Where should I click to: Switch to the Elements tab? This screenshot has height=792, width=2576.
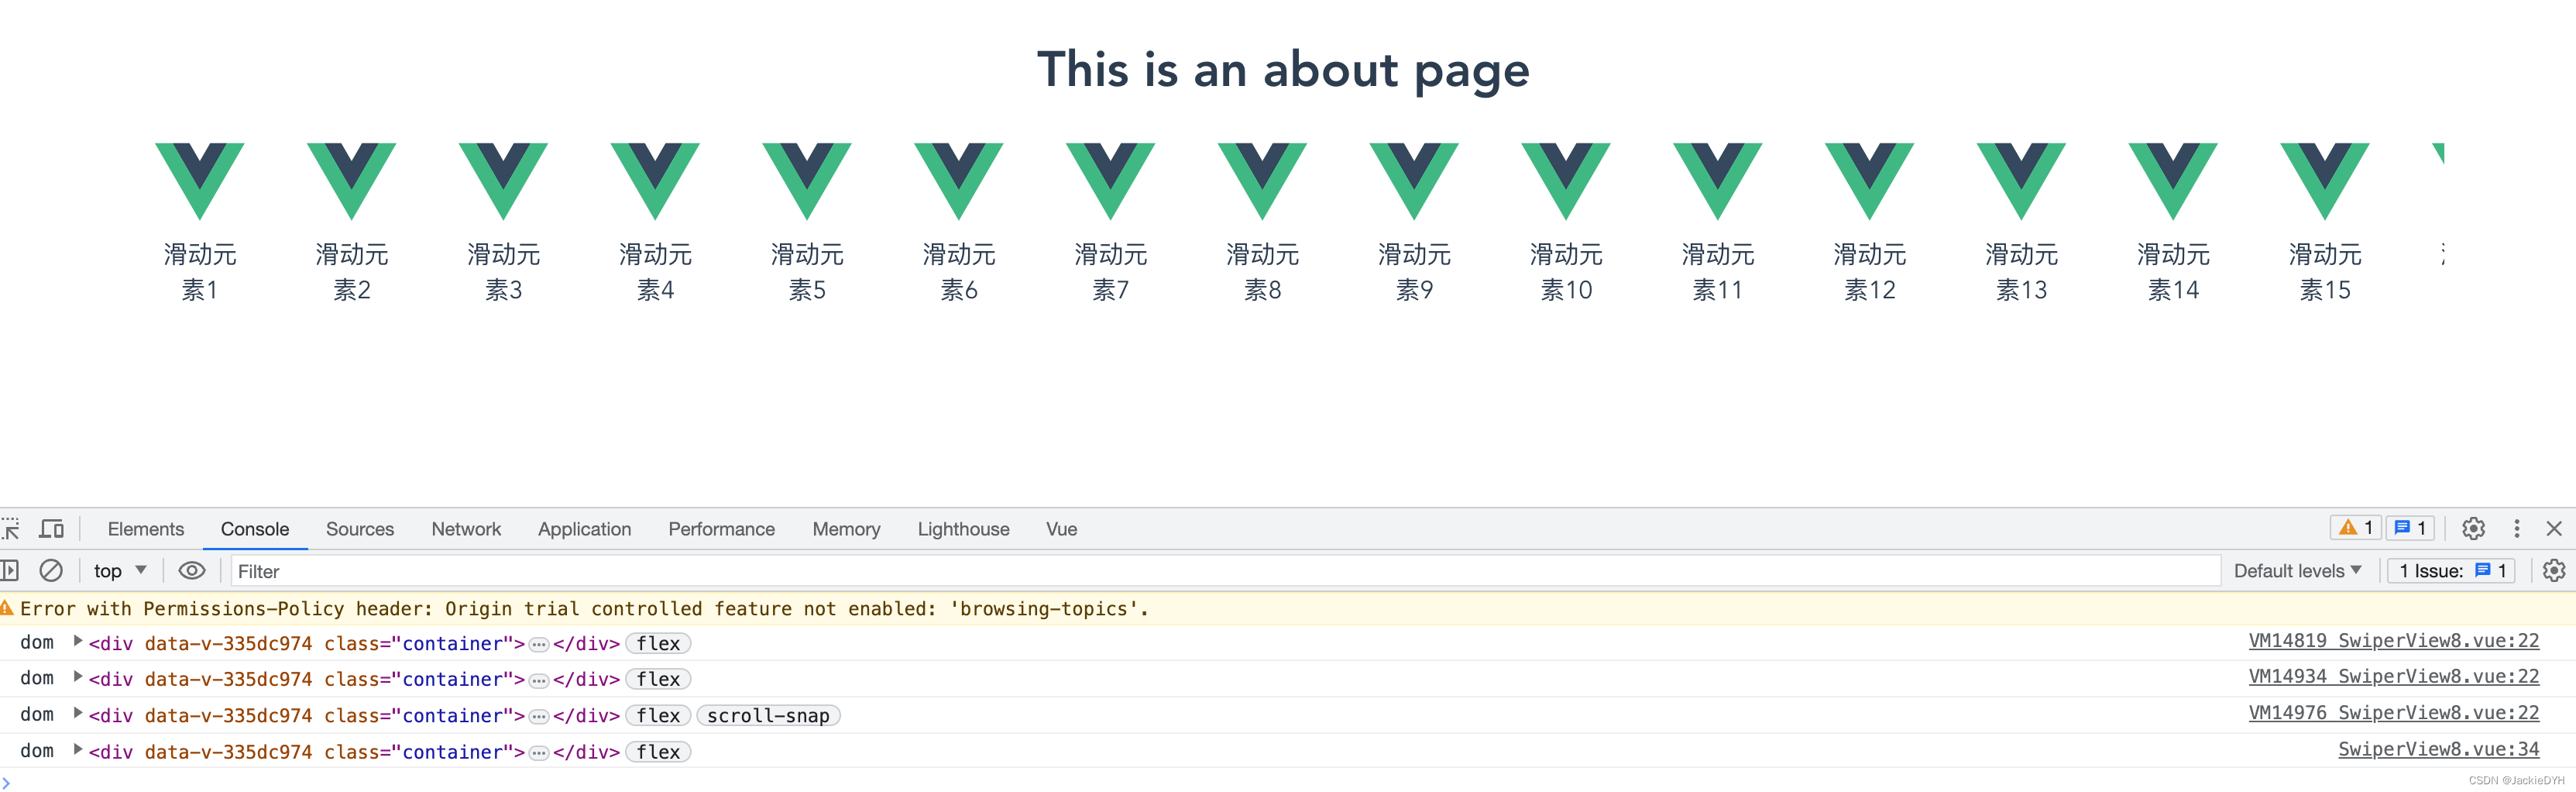tap(146, 529)
